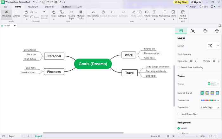Click the Sign In button

tap(196, 2)
